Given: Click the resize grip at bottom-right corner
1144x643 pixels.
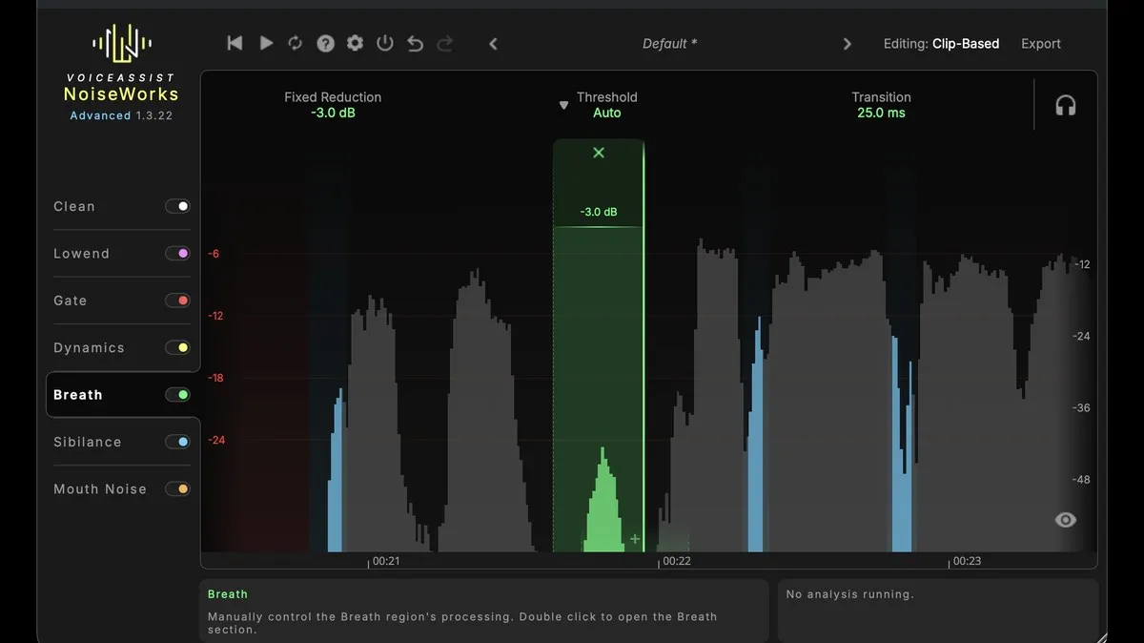Looking at the screenshot, I should (x=1101, y=637).
